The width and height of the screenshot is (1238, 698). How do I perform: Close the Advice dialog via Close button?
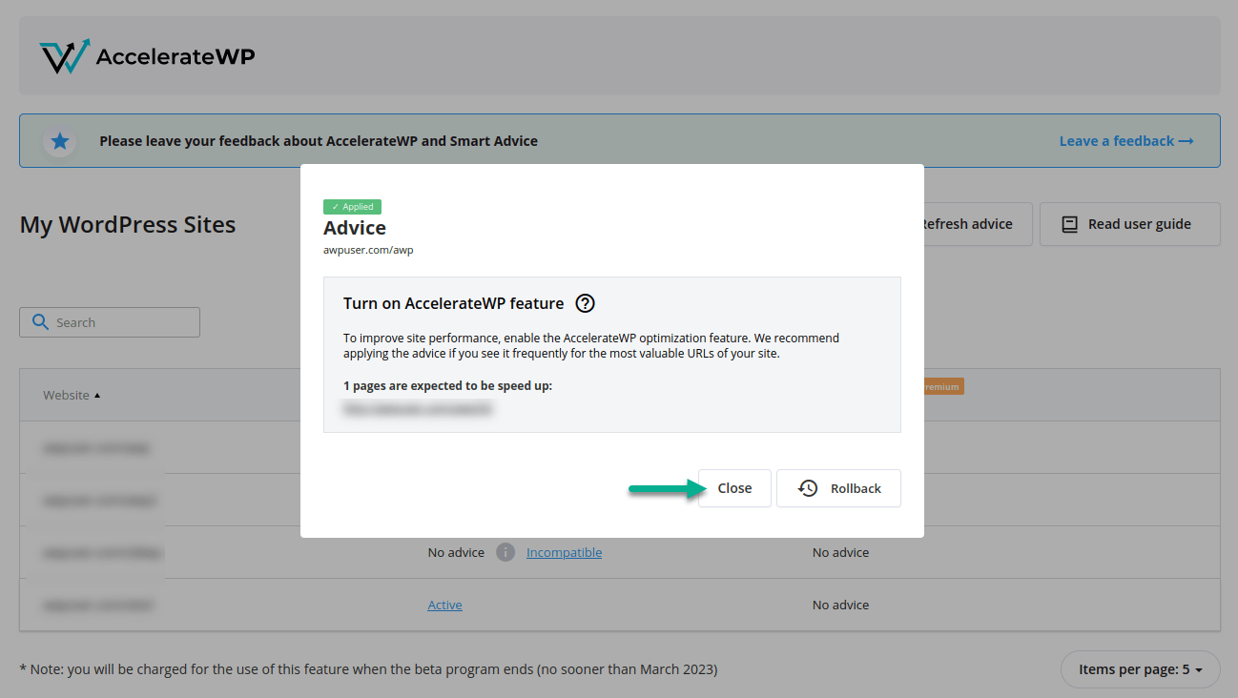point(733,487)
